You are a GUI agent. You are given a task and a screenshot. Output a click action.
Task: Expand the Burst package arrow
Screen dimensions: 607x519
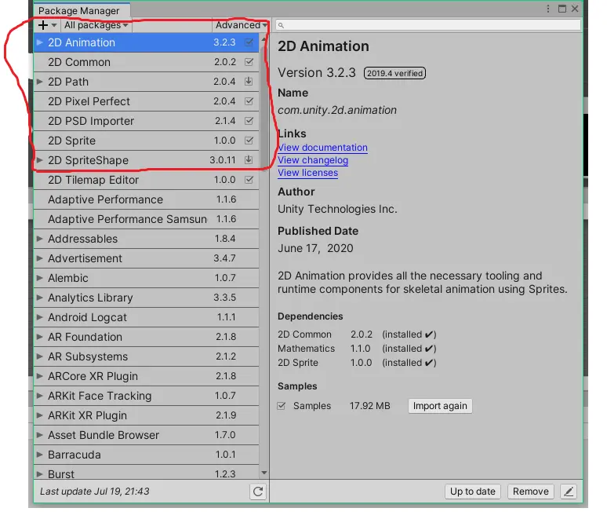point(39,474)
